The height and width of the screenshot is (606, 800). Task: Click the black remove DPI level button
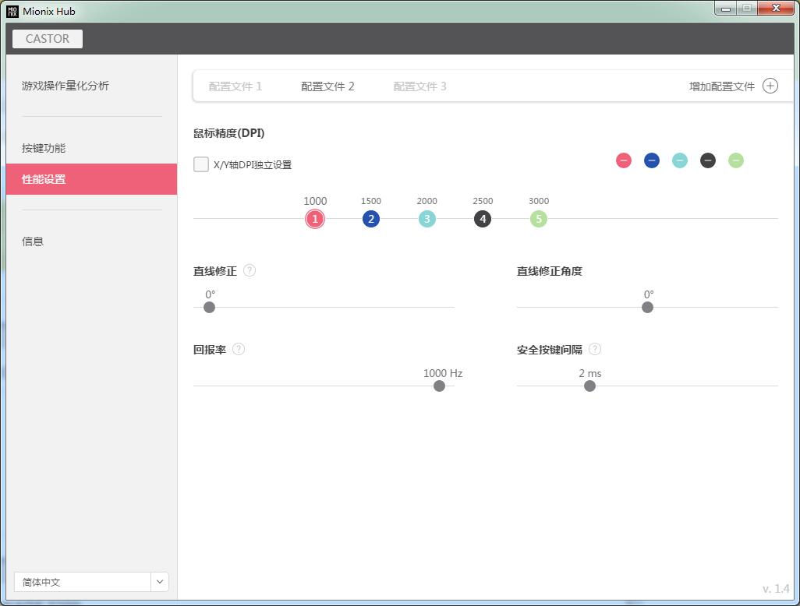(708, 160)
